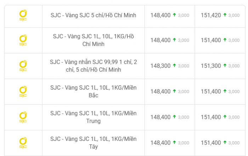Click green up arrow beside 151,420 price
Viewport: 248px width, 156px height.
point(225,15)
